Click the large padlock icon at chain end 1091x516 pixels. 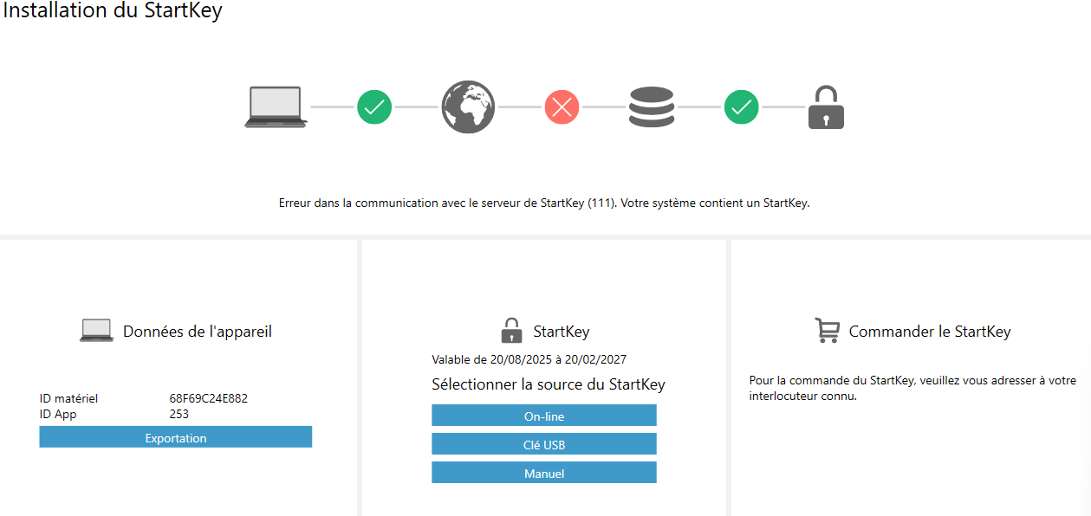(826, 107)
